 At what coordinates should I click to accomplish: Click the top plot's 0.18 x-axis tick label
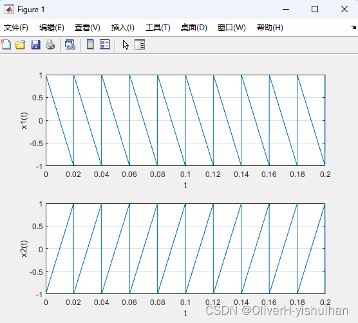point(297,174)
